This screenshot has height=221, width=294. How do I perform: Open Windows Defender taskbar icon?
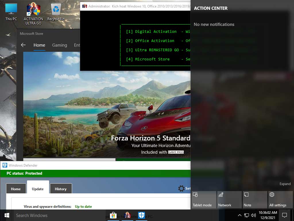pyautogui.click(x=142, y=215)
